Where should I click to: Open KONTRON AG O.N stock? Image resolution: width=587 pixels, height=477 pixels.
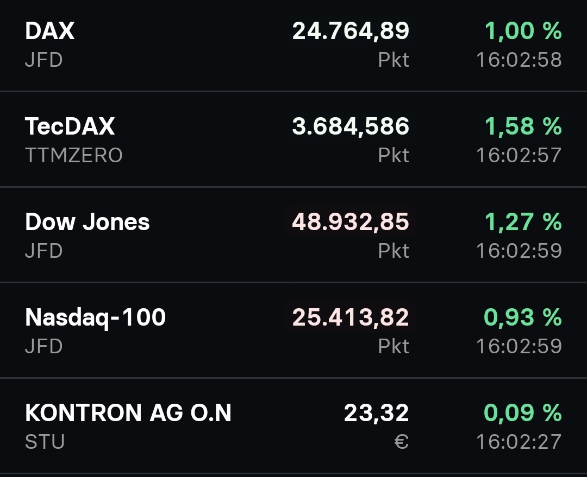[128, 413]
